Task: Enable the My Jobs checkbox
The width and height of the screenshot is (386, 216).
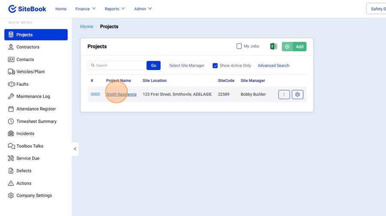Action: tap(239, 46)
